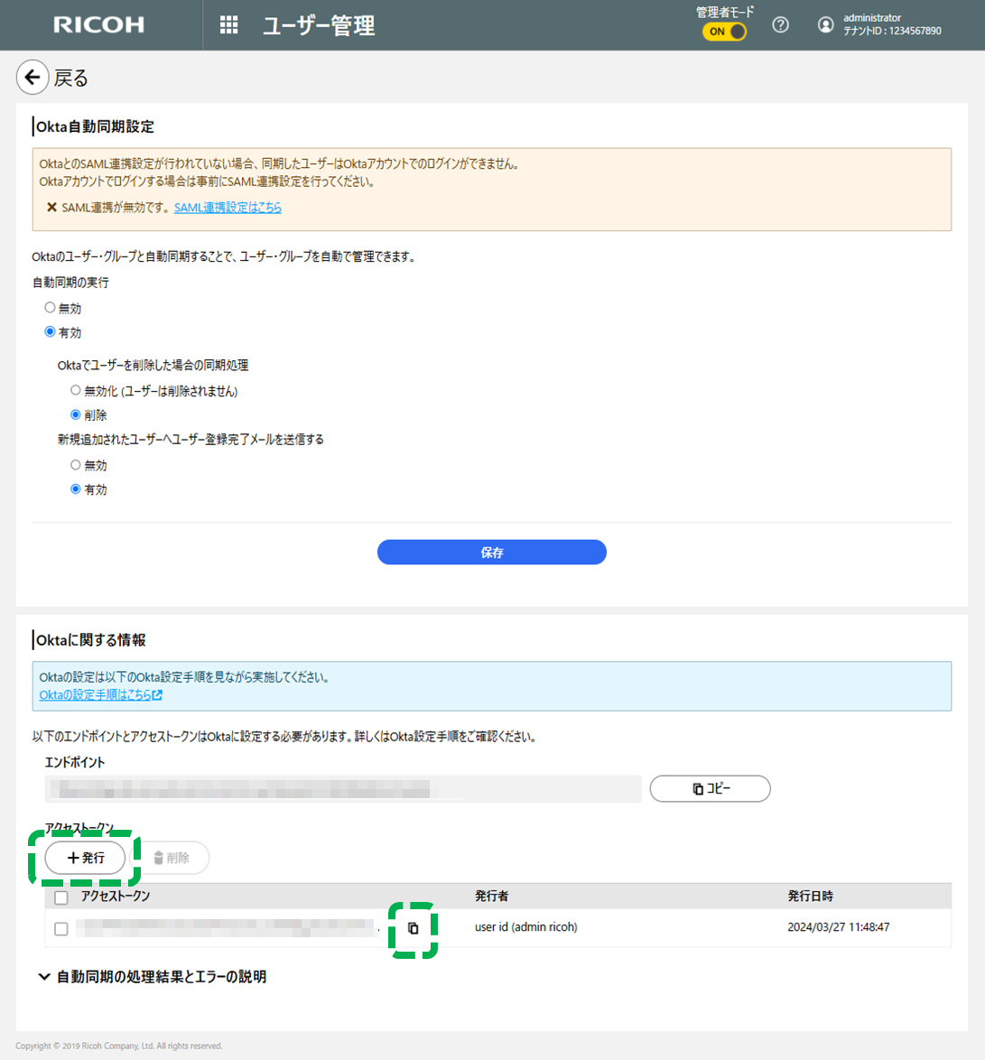
Task: Click the 発行日時 column header
Action: click(x=810, y=897)
